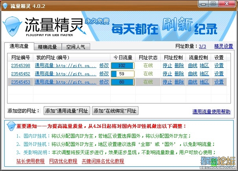The image size is (238, 171).
Task: Click the 永久免费 banner badge
Action: [97, 21]
